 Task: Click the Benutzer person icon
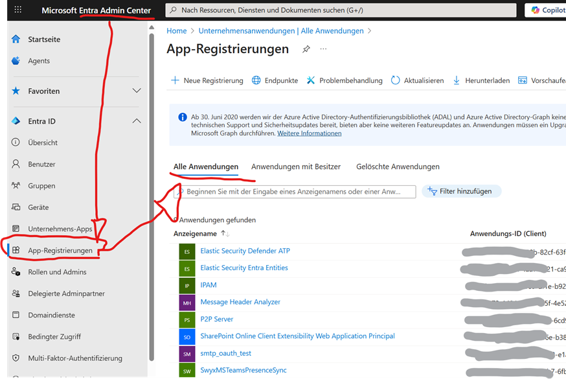(x=16, y=164)
